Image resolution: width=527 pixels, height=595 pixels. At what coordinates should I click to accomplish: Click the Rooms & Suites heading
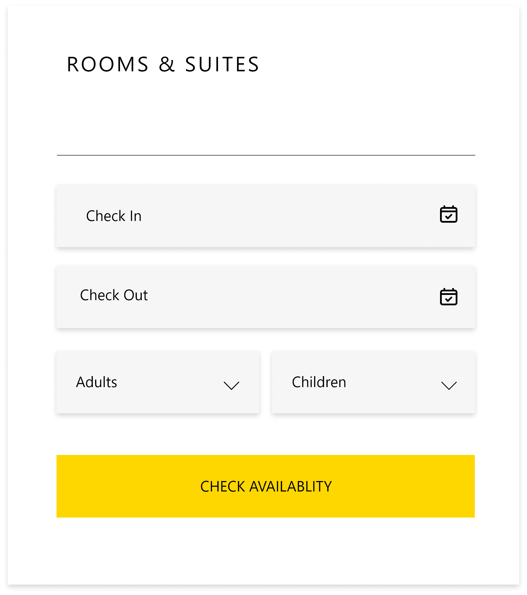tap(163, 64)
